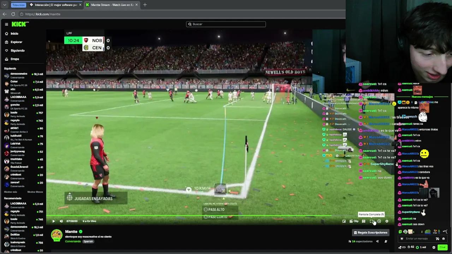This screenshot has width=452, height=254.
Task: Click the Mantte channel name
Action: pos(71,232)
